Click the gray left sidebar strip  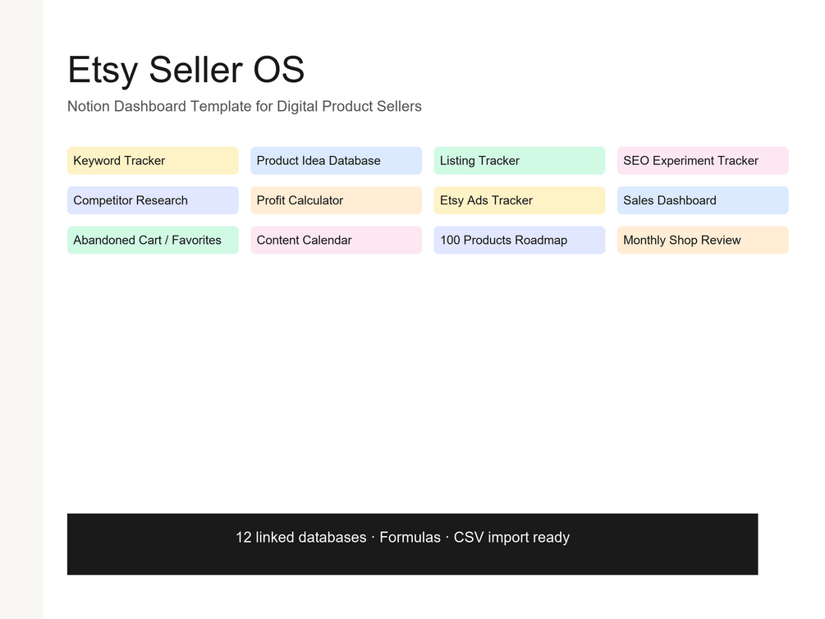[x=21, y=309]
